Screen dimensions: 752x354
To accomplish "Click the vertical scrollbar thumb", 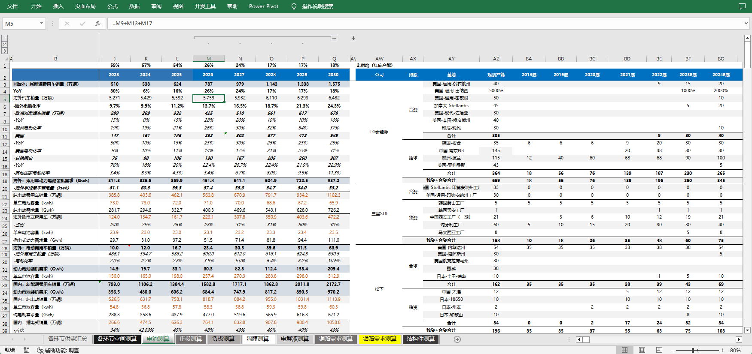I will [748, 55].
